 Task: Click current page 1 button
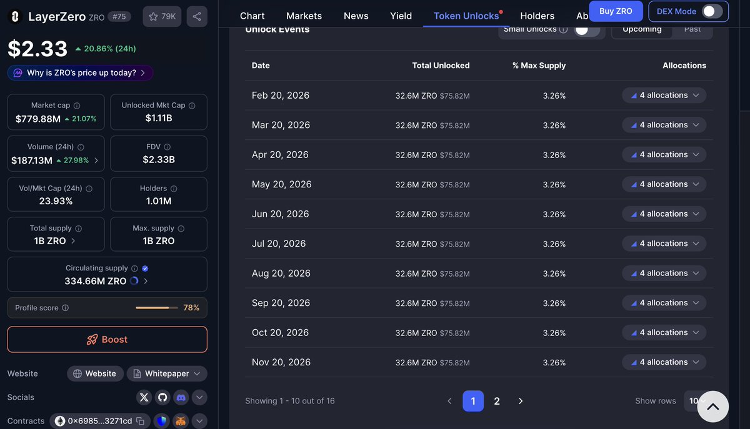point(473,401)
